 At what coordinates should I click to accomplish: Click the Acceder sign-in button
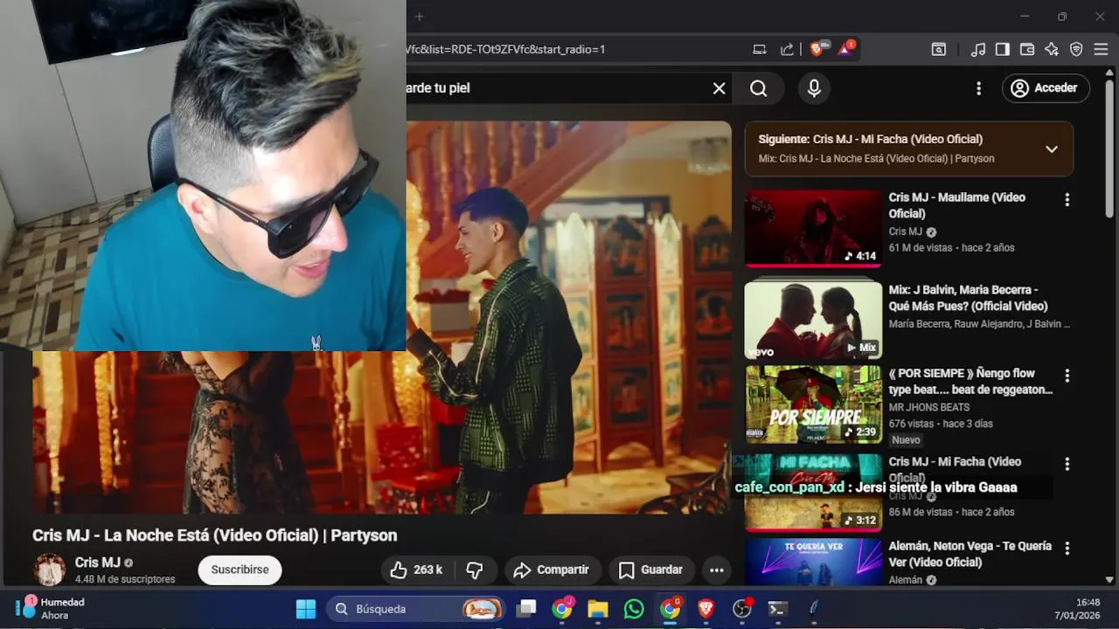tap(1046, 88)
